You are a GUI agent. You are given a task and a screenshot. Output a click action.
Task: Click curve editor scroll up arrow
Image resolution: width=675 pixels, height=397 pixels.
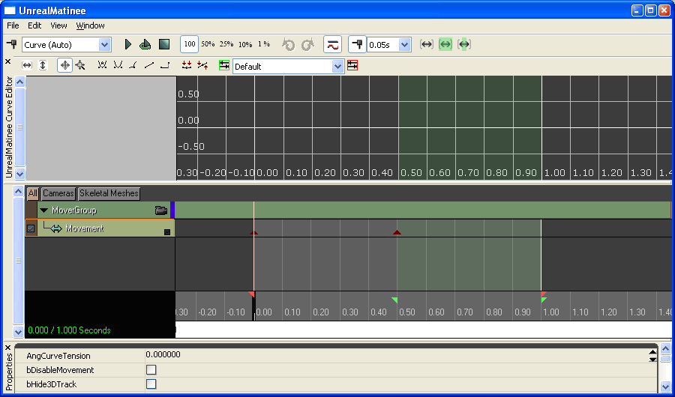point(19,82)
